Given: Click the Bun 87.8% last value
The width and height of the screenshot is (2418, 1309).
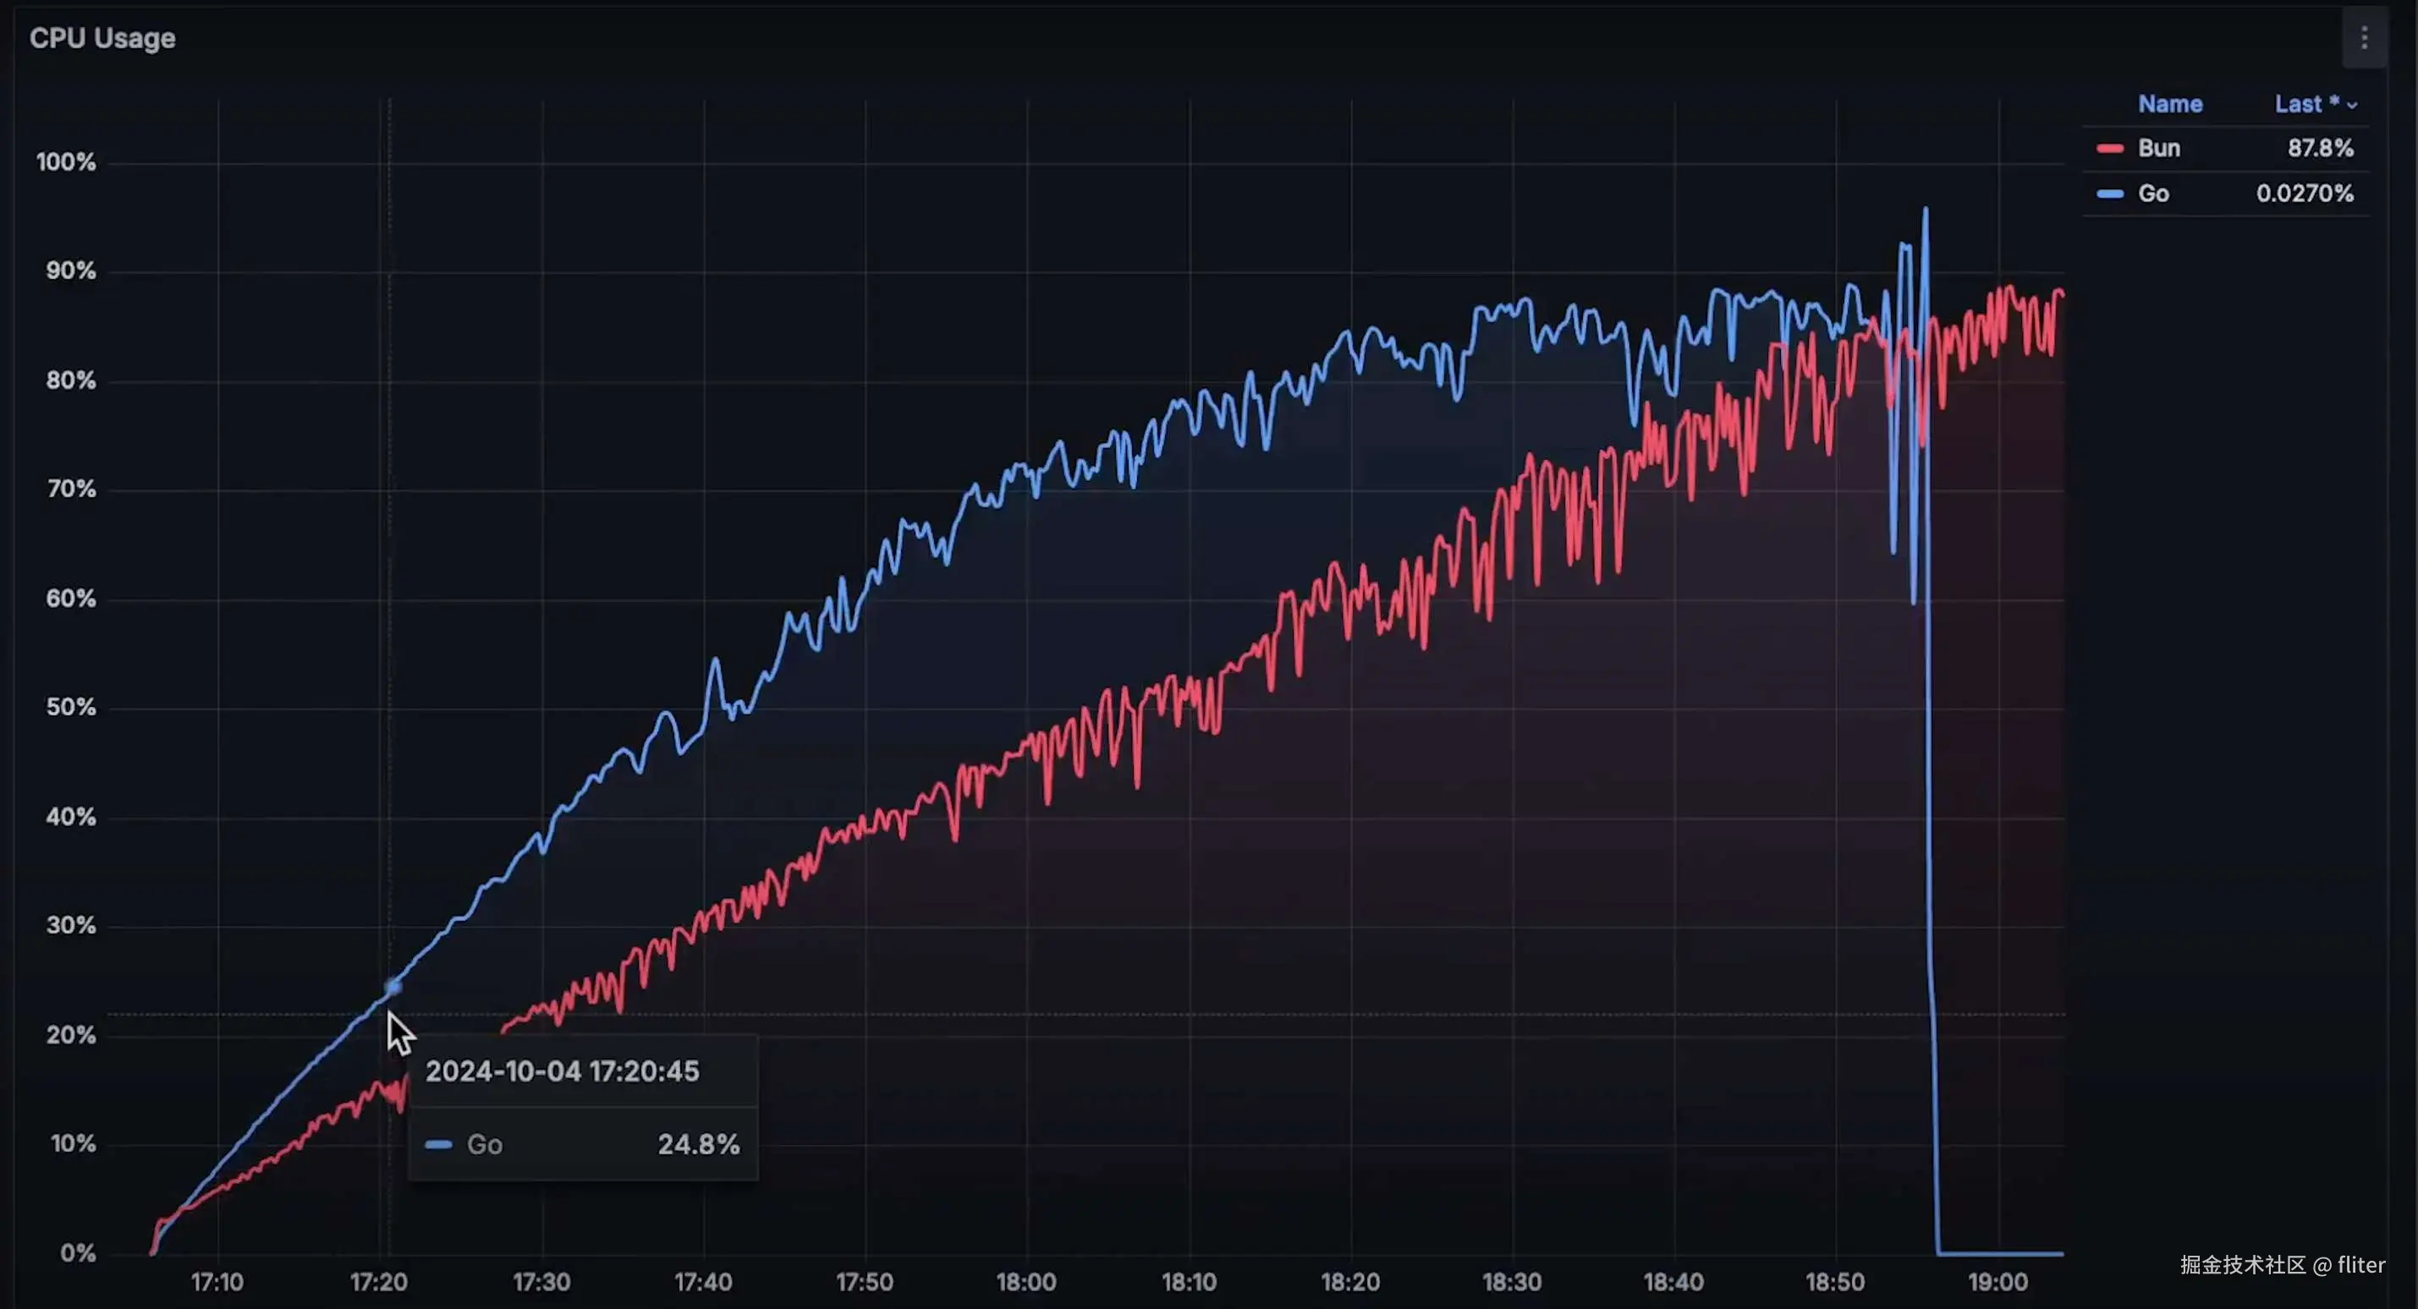Looking at the screenshot, I should click(x=2320, y=148).
